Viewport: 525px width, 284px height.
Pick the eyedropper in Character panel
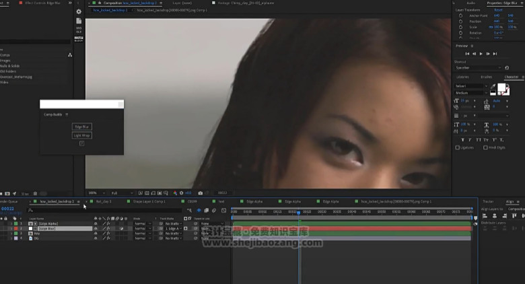pyautogui.click(x=493, y=86)
